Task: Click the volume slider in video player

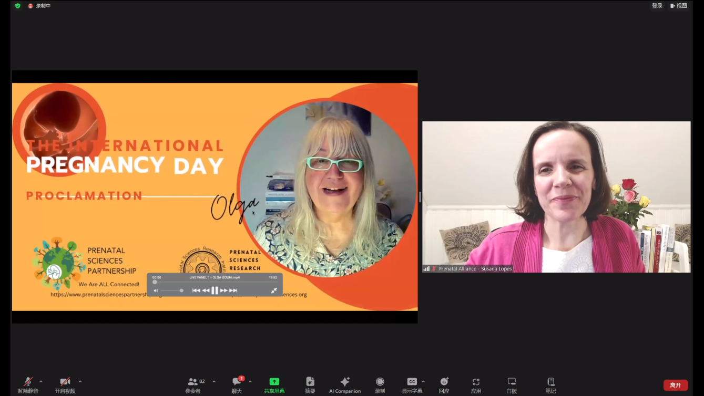Action: tap(171, 290)
